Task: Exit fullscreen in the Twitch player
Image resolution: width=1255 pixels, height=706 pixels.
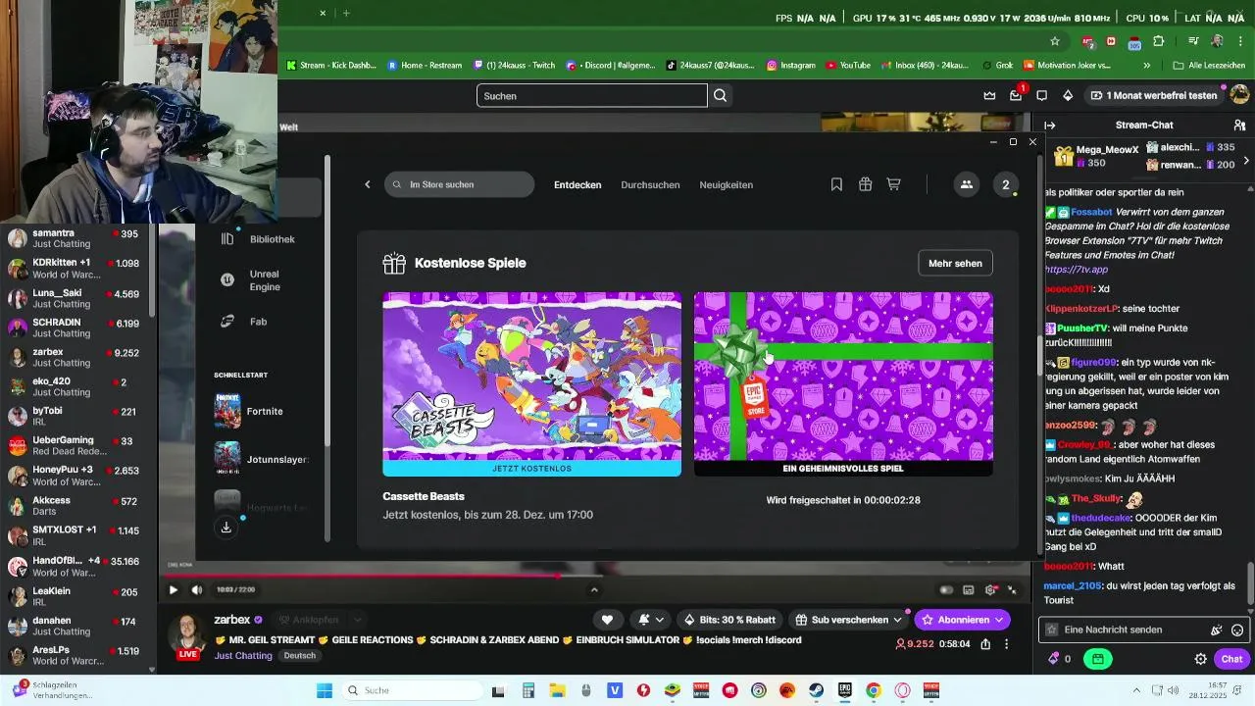Action: (1013, 589)
